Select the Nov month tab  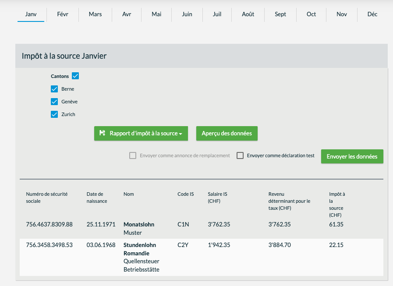coord(342,14)
